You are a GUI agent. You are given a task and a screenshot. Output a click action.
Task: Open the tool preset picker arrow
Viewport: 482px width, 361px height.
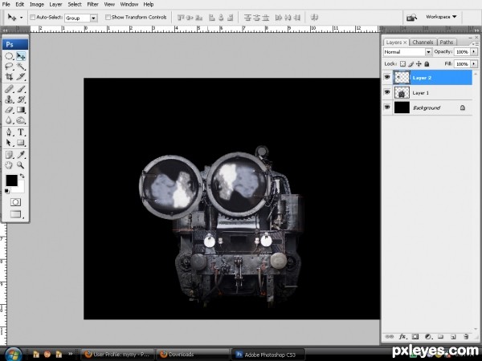tap(21, 18)
